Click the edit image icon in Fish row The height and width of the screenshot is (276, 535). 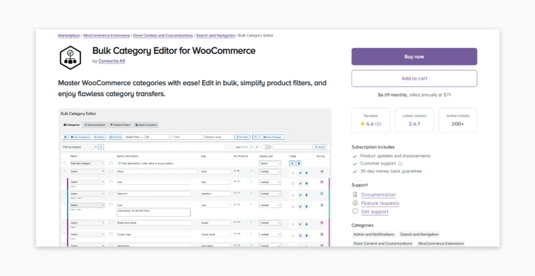(x=300, y=183)
